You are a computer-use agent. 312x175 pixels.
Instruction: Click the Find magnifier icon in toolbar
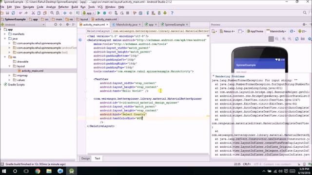pyautogui.click(x=52, y=13)
